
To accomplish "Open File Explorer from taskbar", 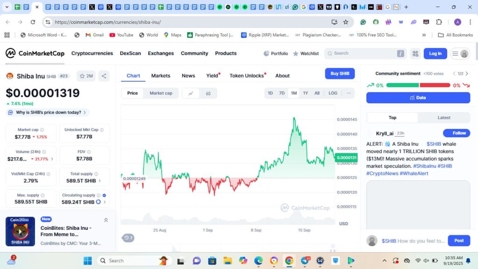I will click(x=227, y=261).
